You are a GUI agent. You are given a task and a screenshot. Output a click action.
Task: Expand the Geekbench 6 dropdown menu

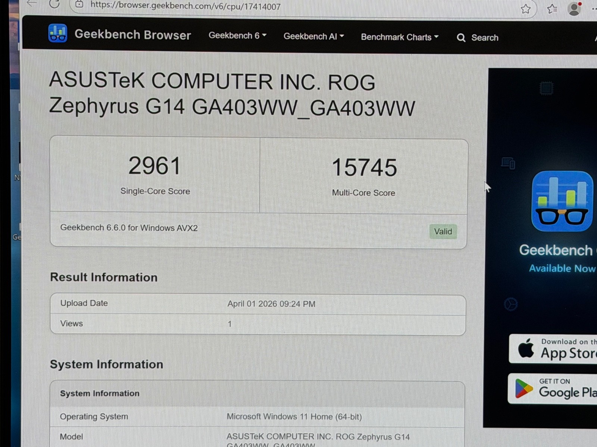(237, 35)
